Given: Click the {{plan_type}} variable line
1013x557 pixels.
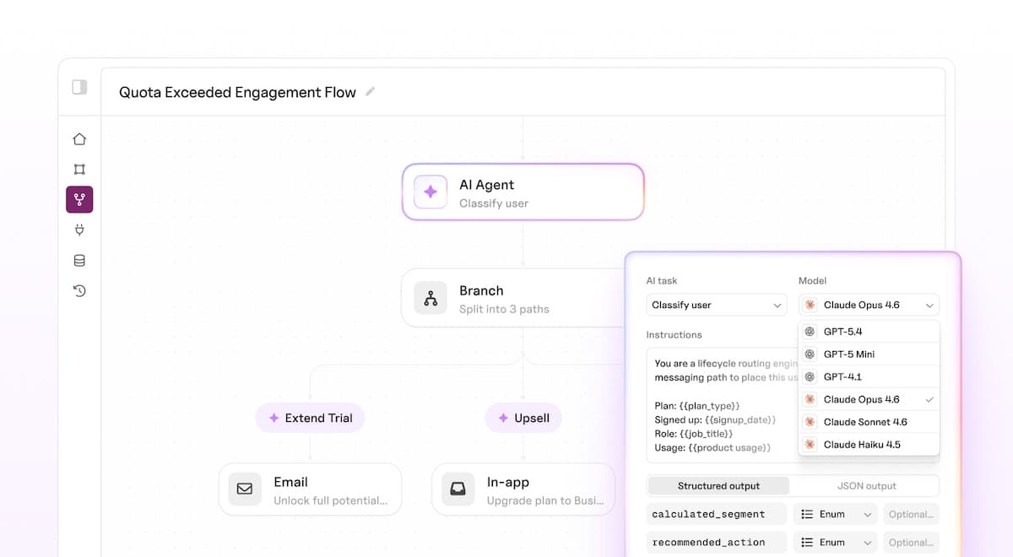Looking at the screenshot, I should coord(697,406).
